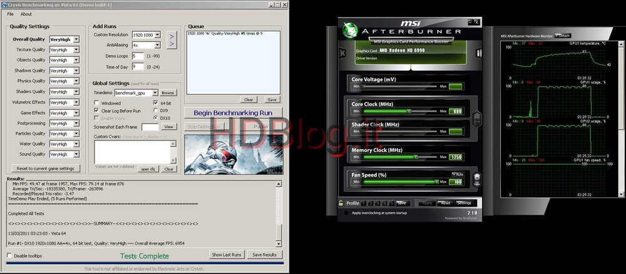Open the File menu
Image resolution: width=626 pixels, height=274 pixels.
point(11,14)
